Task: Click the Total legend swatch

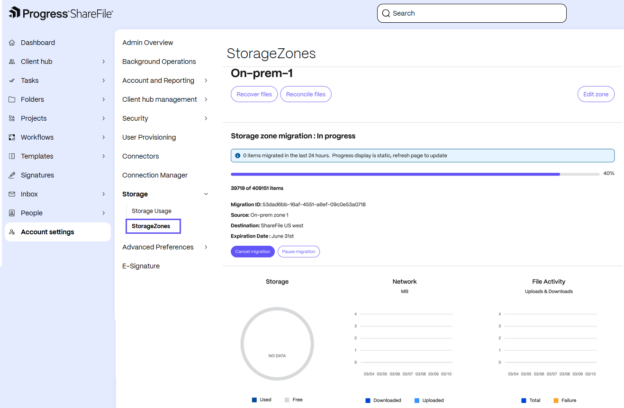Action: [x=524, y=400]
